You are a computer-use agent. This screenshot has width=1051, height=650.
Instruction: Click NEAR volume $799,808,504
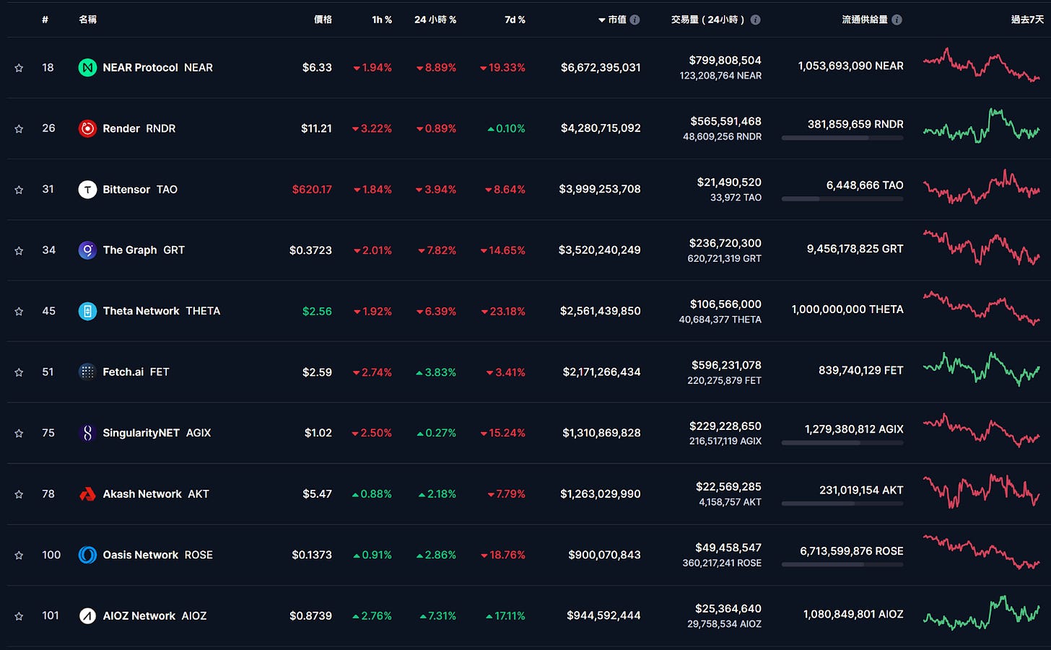point(725,61)
